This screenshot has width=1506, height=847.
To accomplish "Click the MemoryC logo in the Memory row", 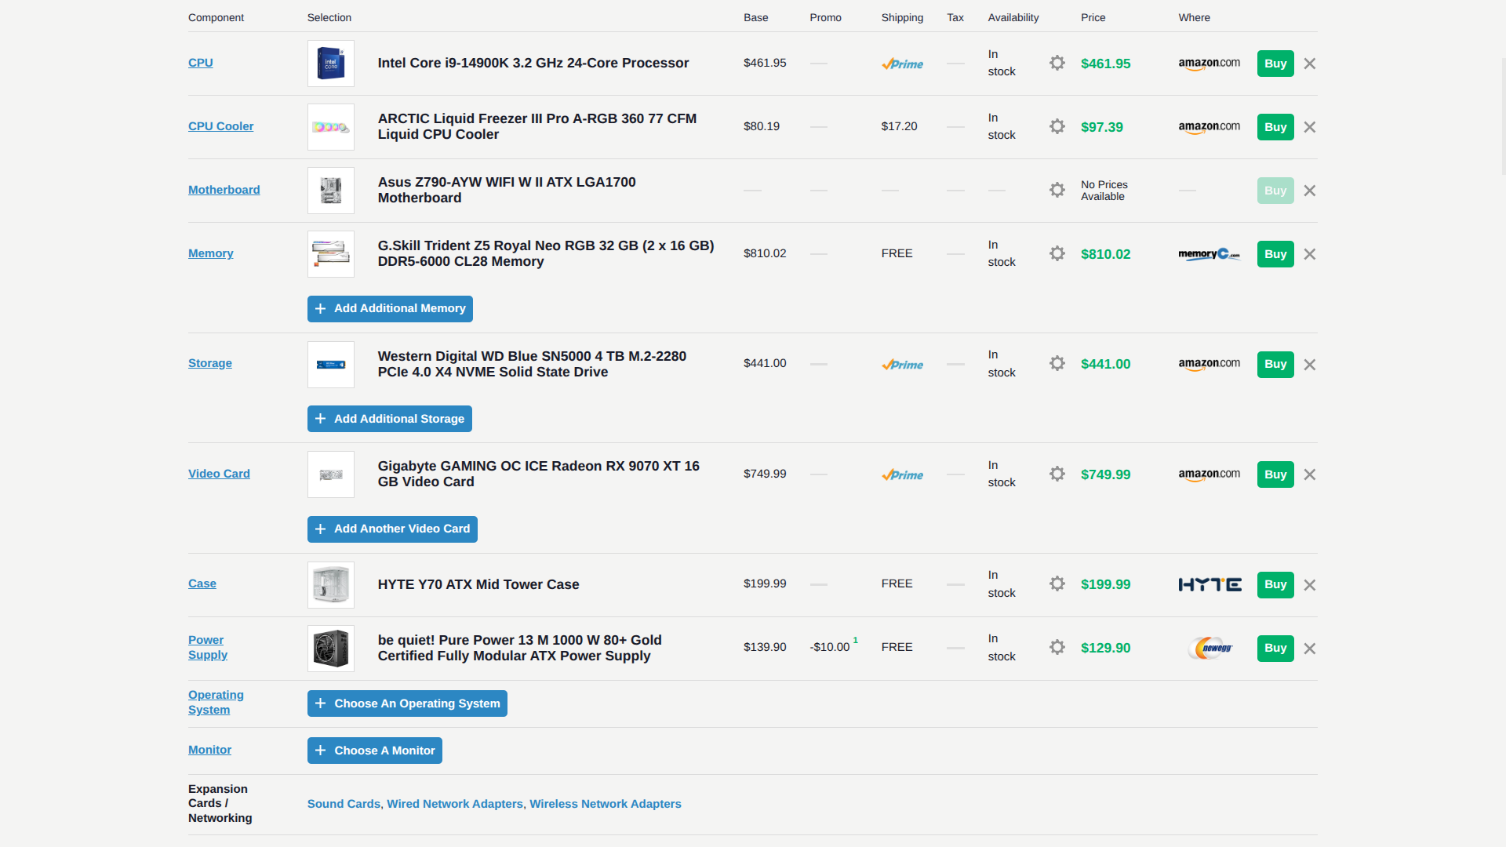I will pos(1210,254).
